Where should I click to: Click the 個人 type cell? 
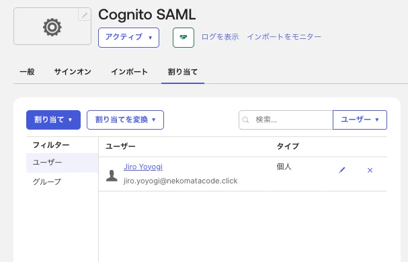tap(284, 167)
